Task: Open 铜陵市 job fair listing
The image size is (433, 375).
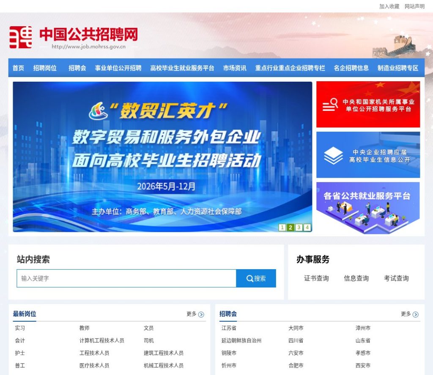Action: (x=229, y=353)
